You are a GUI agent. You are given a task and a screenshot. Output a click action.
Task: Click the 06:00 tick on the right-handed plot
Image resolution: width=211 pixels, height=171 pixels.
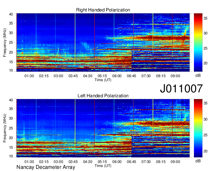[x=117, y=76]
